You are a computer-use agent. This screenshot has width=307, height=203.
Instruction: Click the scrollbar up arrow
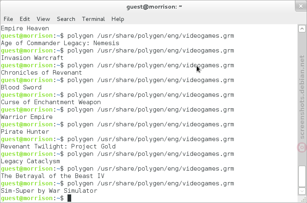click(x=302, y=29)
